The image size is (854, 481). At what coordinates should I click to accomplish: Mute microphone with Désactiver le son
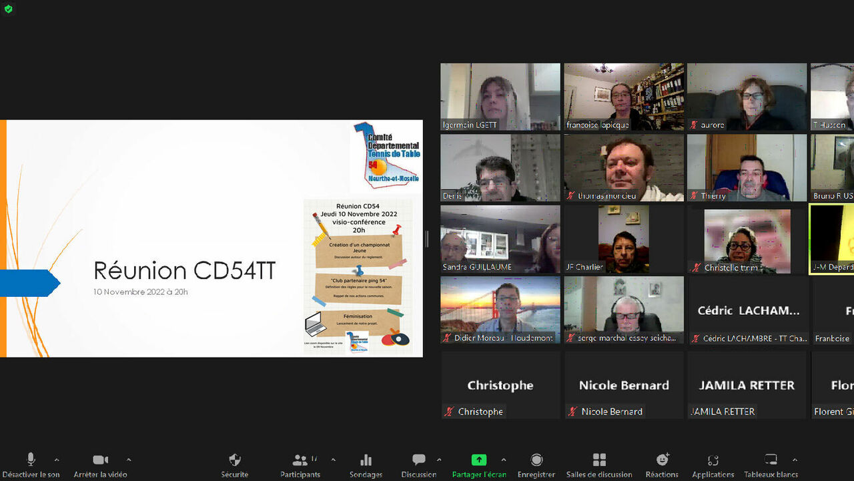click(31, 465)
